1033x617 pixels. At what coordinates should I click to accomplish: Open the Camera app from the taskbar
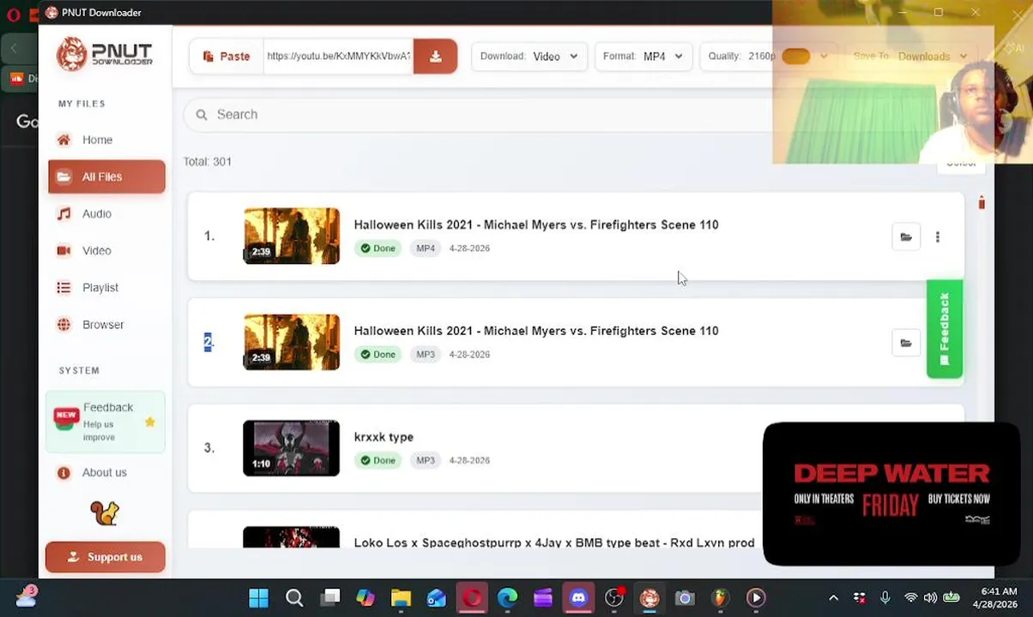click(x=685, y=597)
